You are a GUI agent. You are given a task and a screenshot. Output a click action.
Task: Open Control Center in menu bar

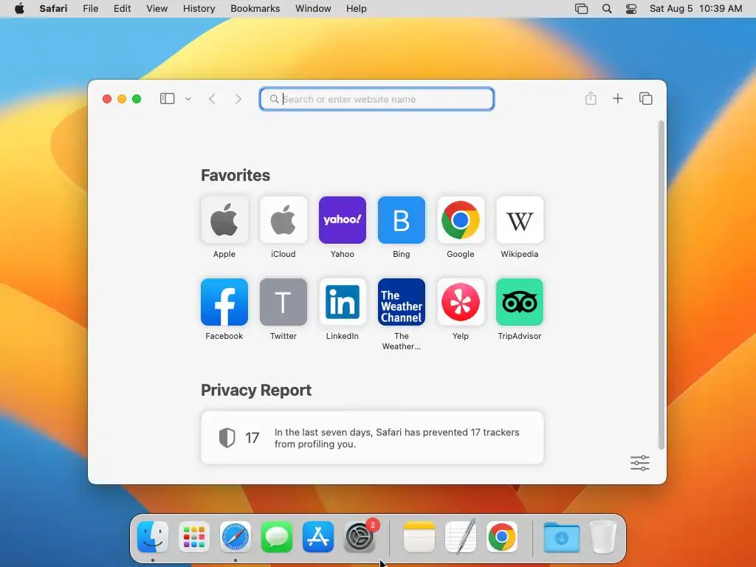(x=631, y=9)
